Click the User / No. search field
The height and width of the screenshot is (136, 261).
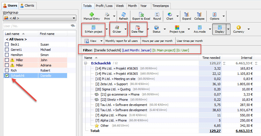tap(36, 26)
